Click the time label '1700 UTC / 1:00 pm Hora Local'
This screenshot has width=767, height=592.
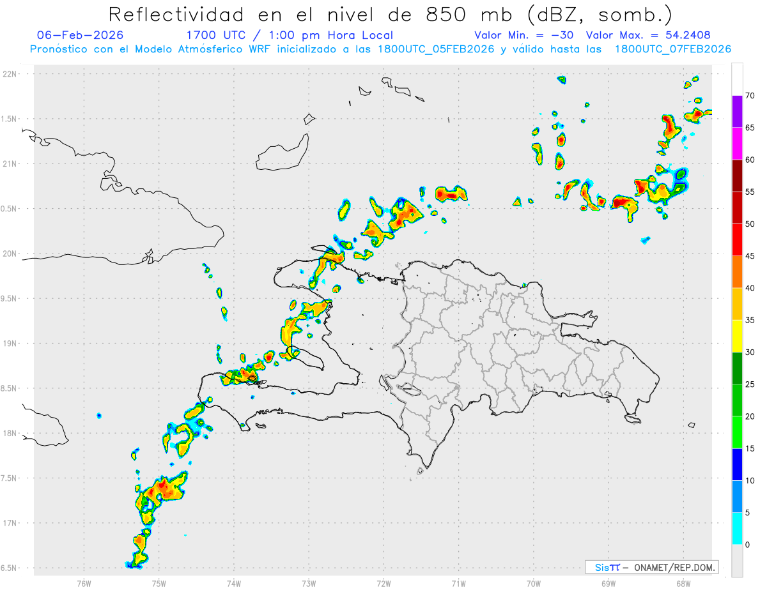point(290,35)
